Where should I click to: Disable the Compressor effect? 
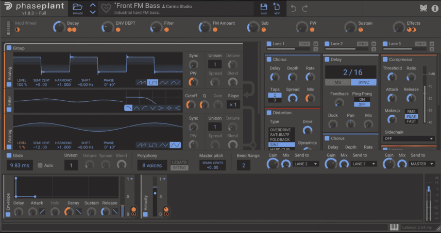coord(385,60)
